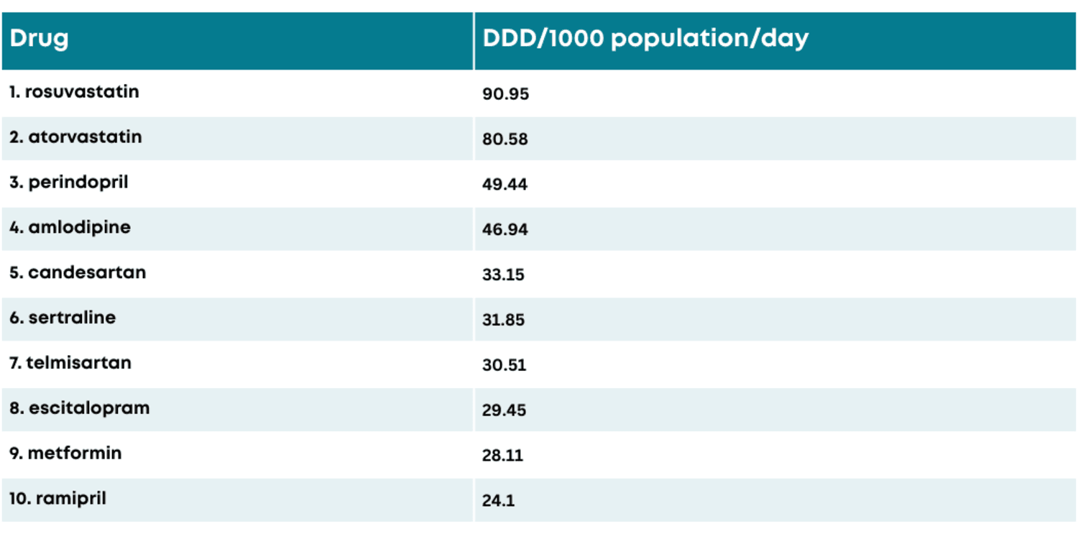Select the telmisartan drug cell
This screenshot has height=534, width=1078.
(70, 363)
